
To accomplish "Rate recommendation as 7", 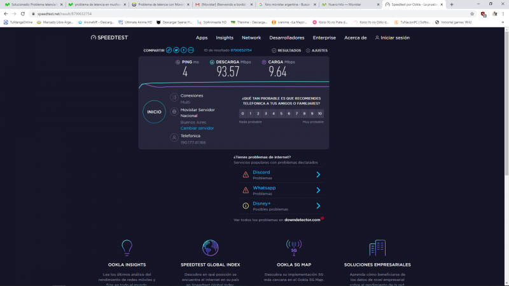I will click(x=296, y=114).
